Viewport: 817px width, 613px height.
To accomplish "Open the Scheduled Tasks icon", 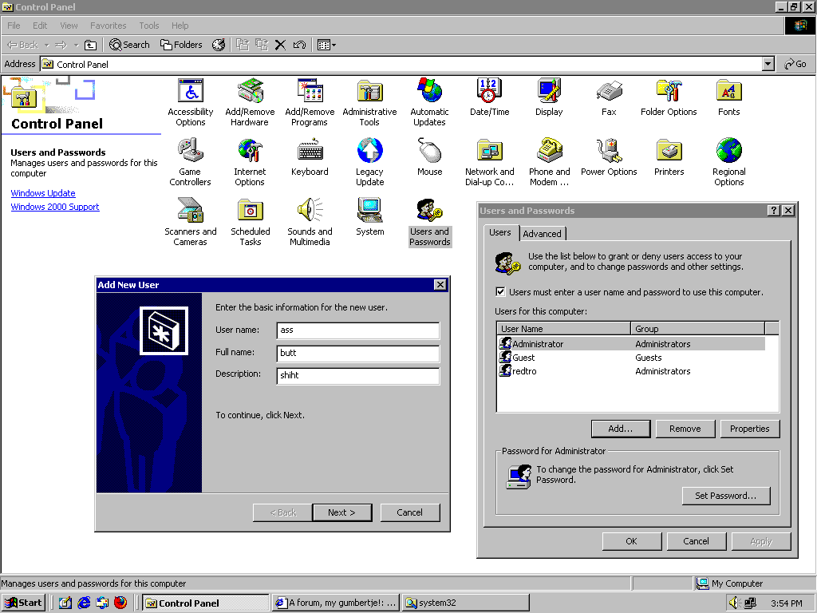I will pos(250,212).
